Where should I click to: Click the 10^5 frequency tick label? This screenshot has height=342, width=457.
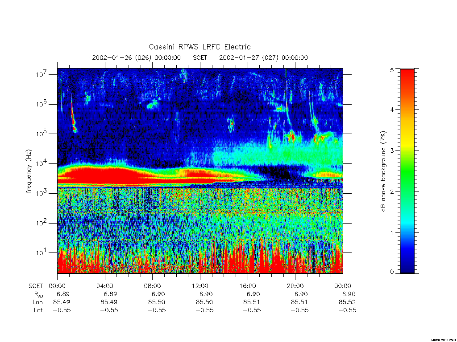click(42, 134)
